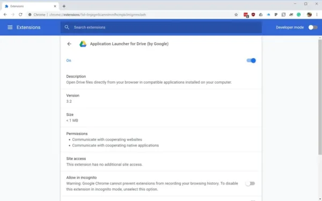Click 'Communicate with cooperating websites' permission
This screenshot has height=201, width=322.
click(x=107, y=139)
